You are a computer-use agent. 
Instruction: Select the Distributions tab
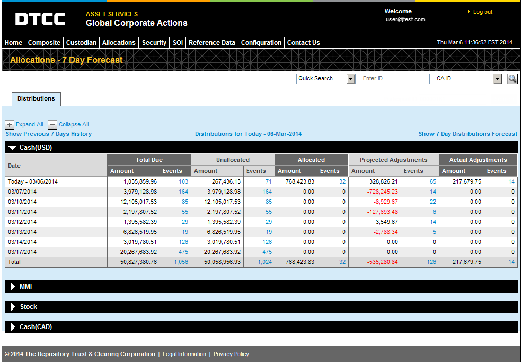36,99
